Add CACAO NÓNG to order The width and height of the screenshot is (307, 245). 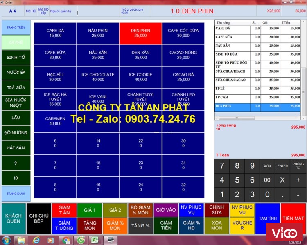click(x=183, y=55)
